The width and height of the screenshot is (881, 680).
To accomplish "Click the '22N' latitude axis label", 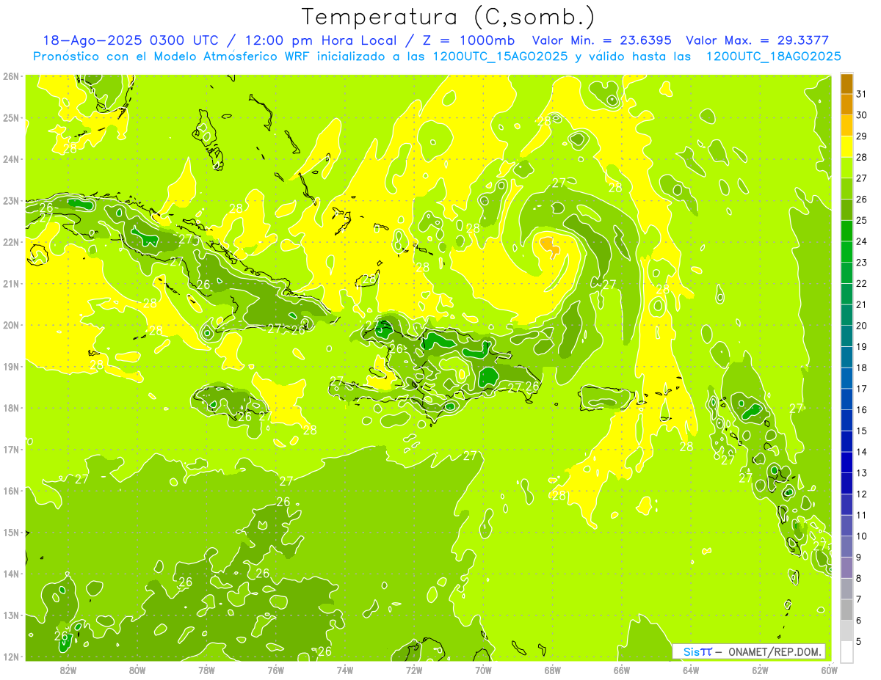I will (x=10, y=242).
